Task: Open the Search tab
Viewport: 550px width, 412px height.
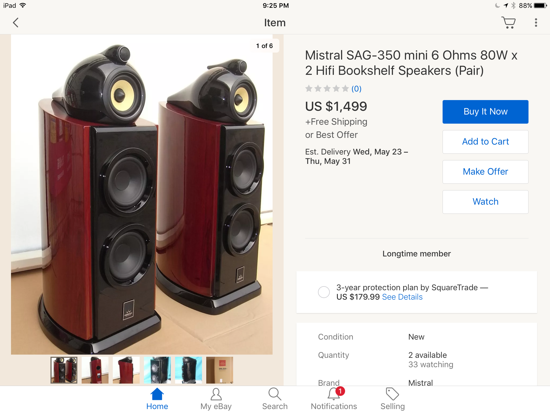Action: pos(275,399)
